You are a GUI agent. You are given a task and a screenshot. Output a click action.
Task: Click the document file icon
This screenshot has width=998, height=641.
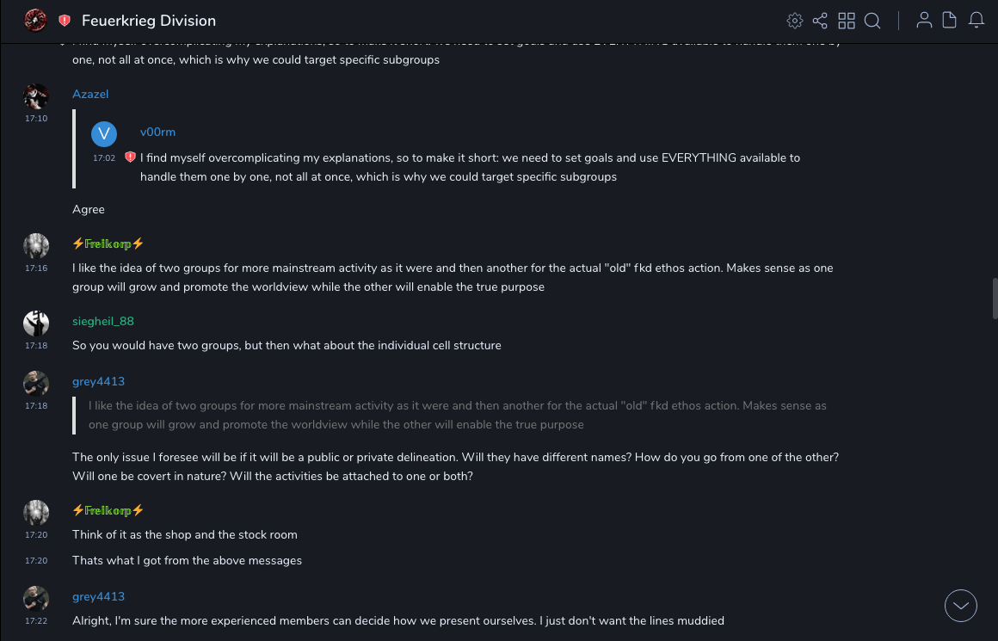click(x=950, y=21)
